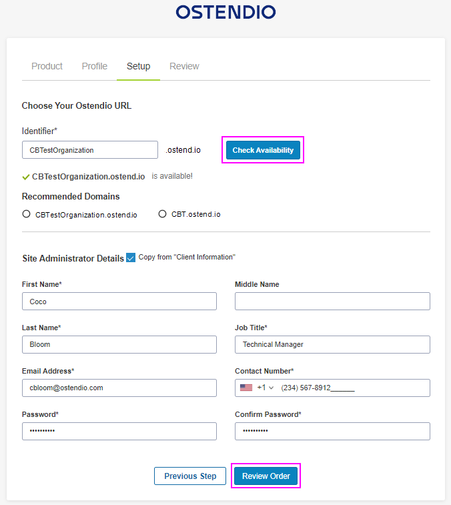The height and width of the screenshot is (505, 451).
Task: Click the US flag icon
Action: click(246, 388)
